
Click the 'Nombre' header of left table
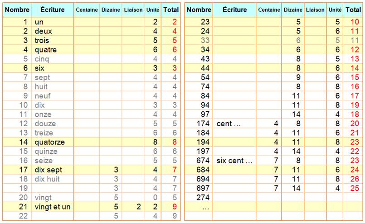(x=17, y=9)
